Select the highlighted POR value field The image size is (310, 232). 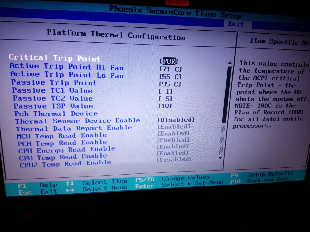(169, 61)
